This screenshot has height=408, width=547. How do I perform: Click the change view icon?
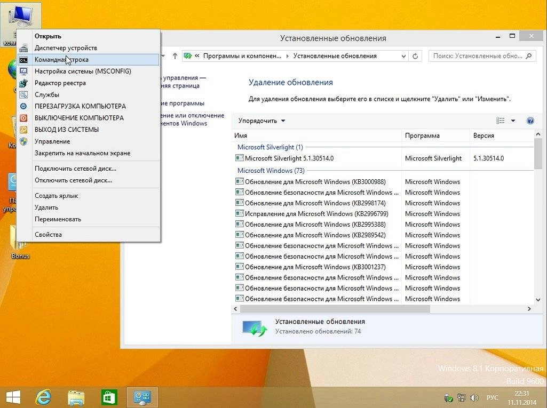[500, 121]
